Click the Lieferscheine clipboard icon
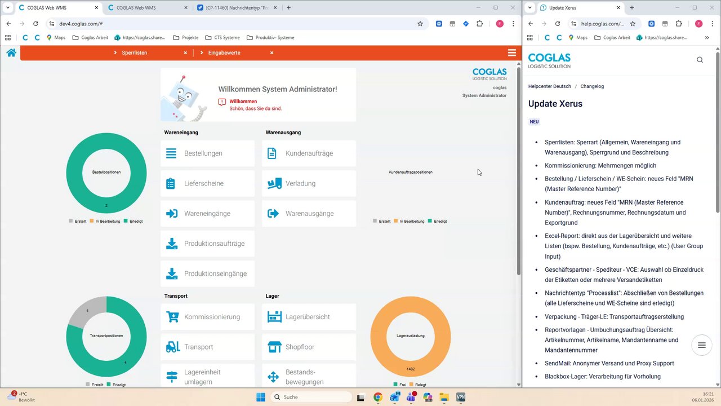The width and height of the screenshot is (721, 406). coord(171,183)
